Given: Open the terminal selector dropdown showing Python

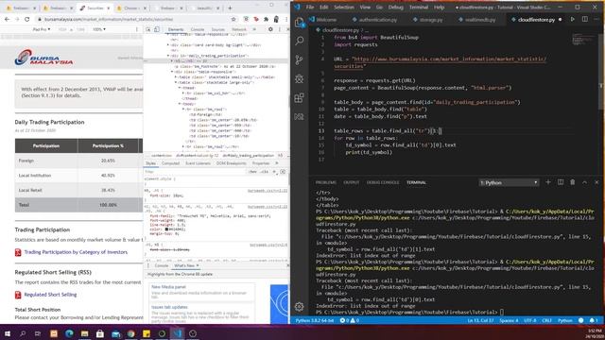Looking at the screenshot, I should click(509, 182).
